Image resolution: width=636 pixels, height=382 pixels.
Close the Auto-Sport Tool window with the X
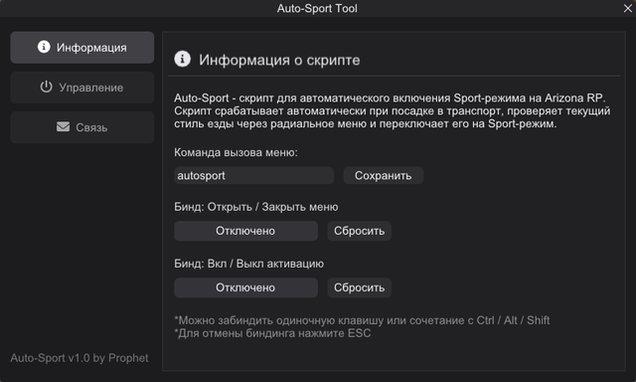click(x=627, y=8)
